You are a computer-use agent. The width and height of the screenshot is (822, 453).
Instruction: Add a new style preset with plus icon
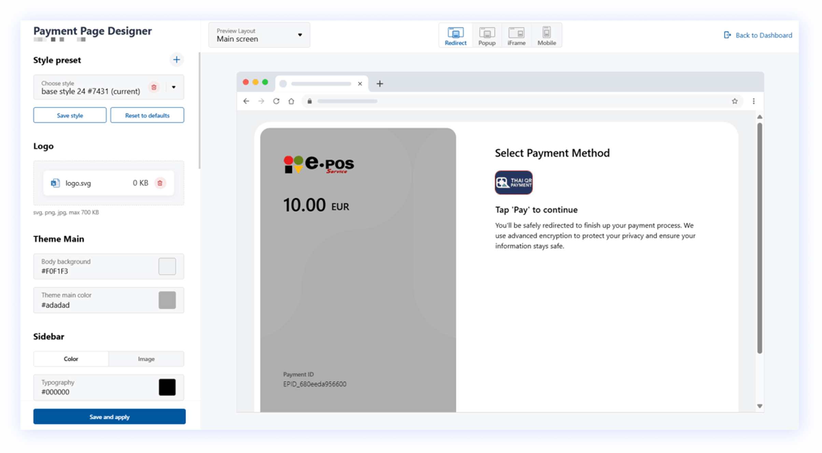click(x=176, y=60)
